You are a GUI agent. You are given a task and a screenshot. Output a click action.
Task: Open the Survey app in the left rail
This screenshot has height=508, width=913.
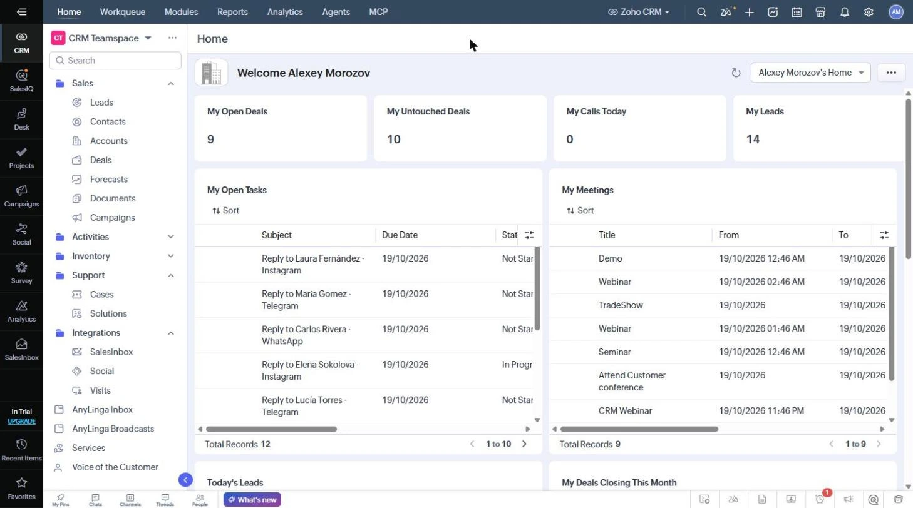[x=21, y=273]
